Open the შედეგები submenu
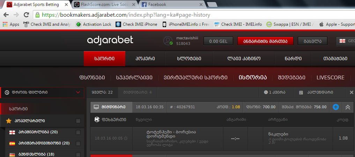The height and width of the screenshot is (157, 355). point(291,78)
